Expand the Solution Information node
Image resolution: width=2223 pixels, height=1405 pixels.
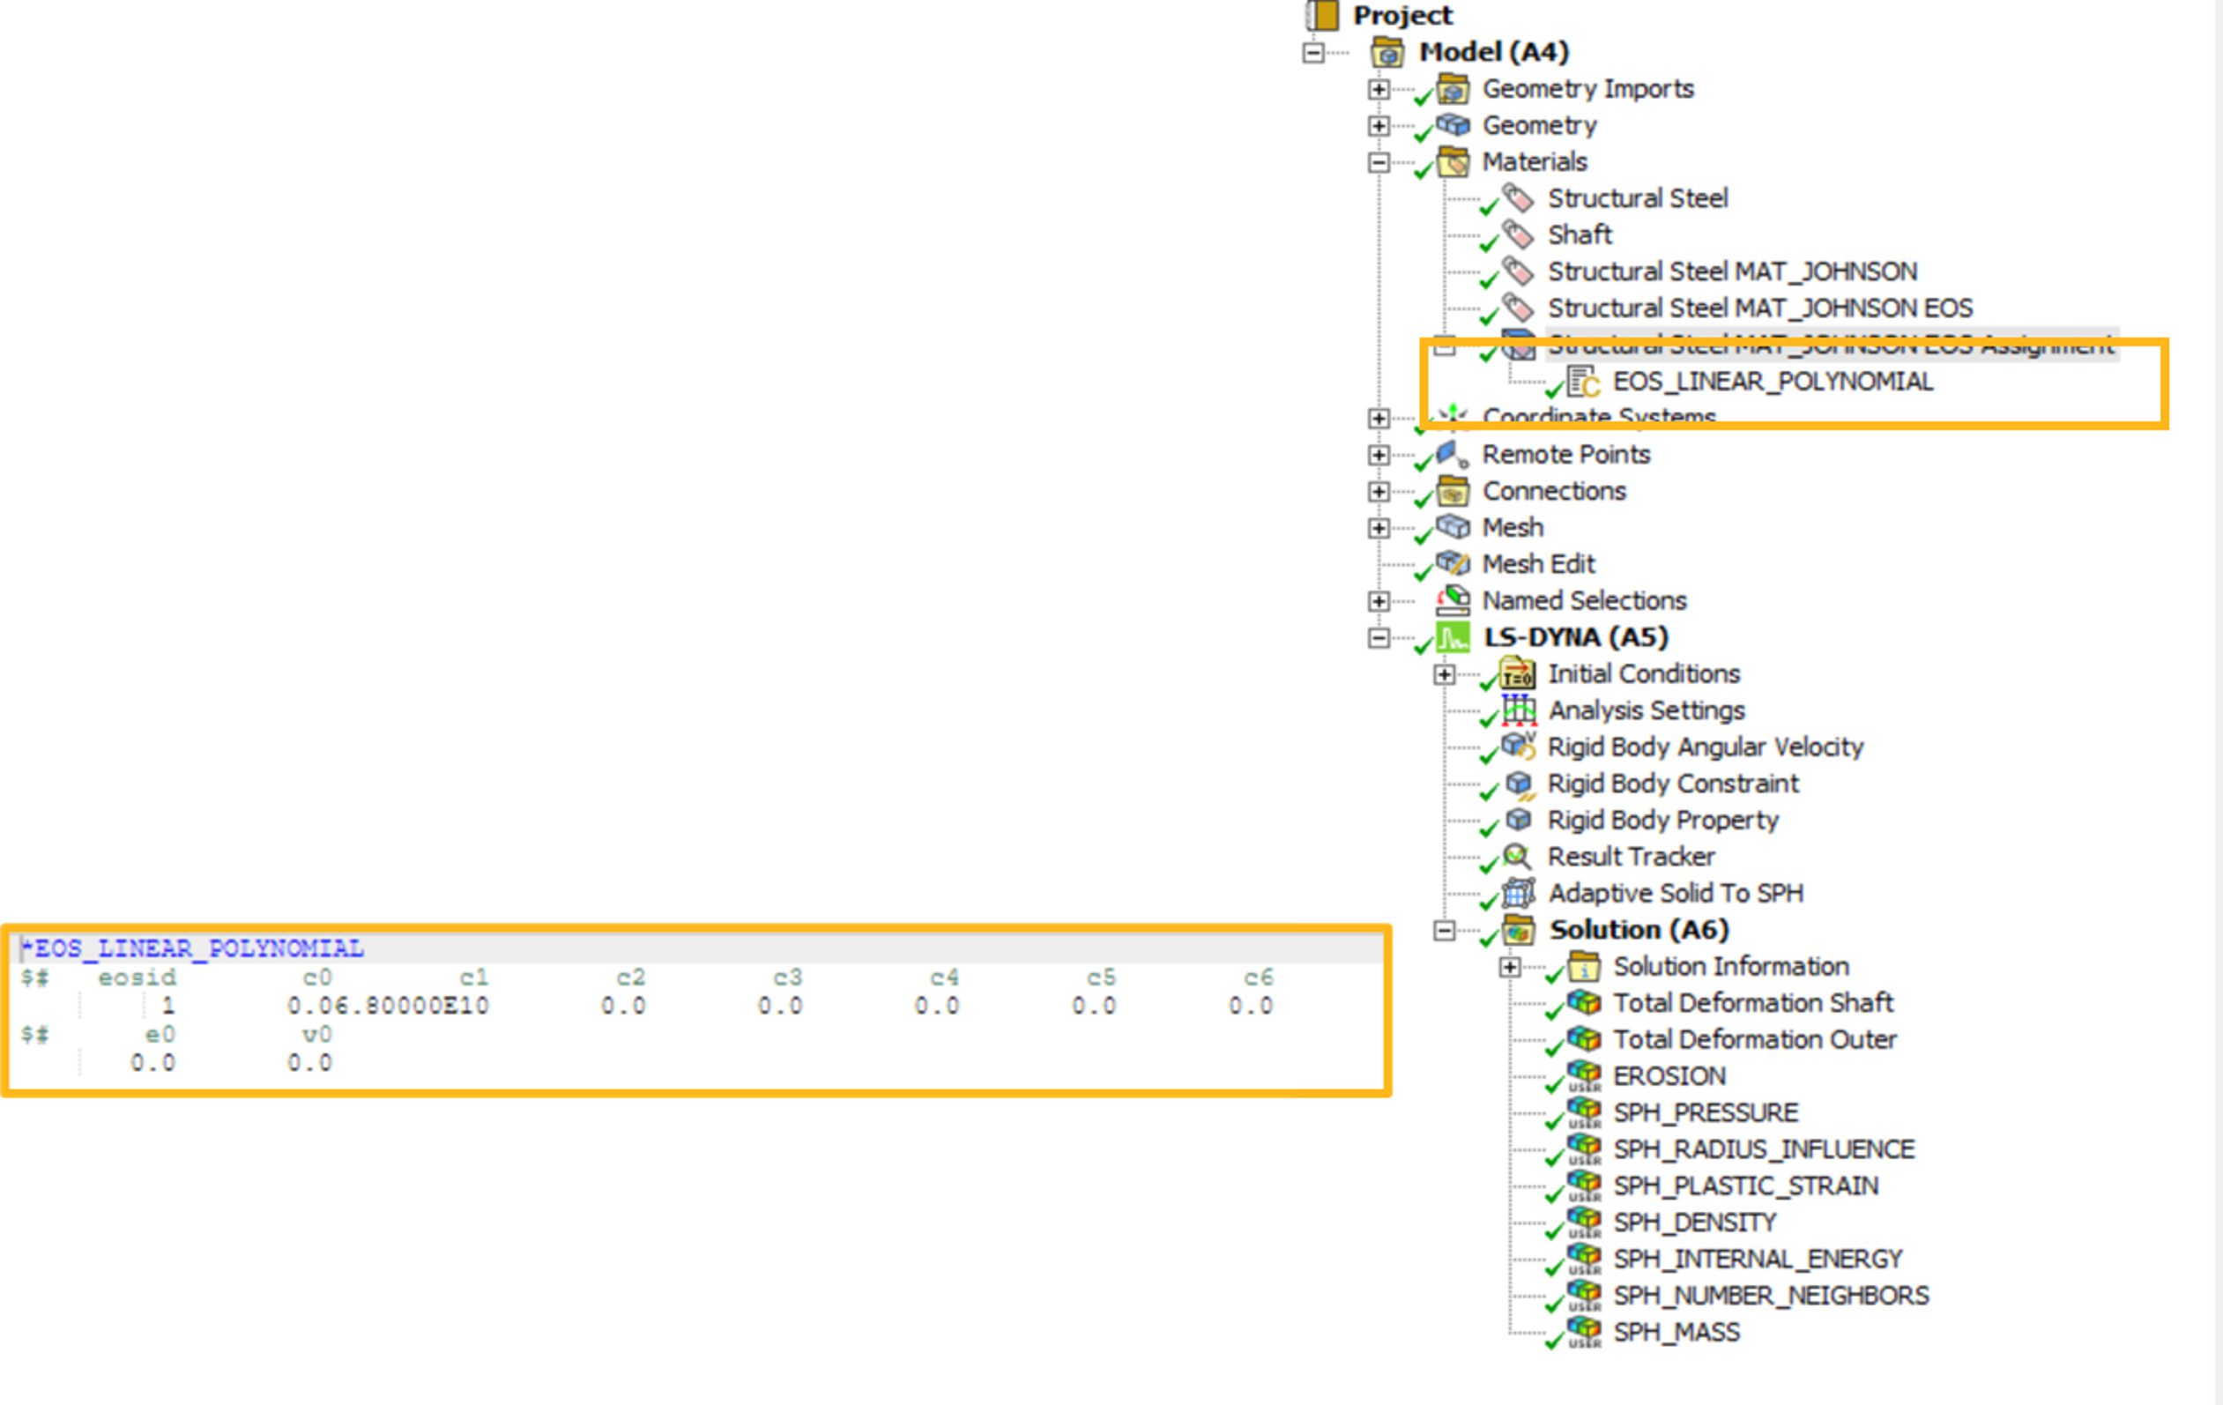click(x=1509, y=967)
